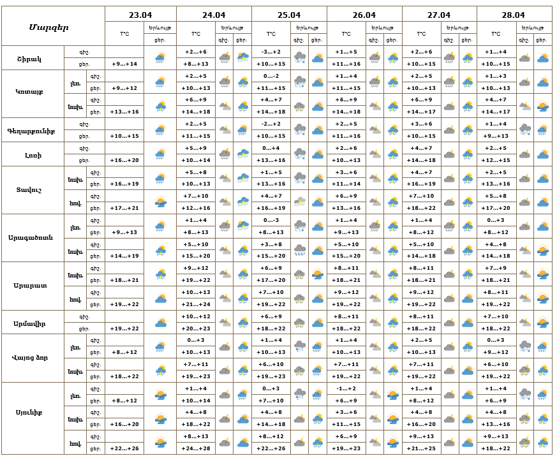Click Լոռի daytime weather icon for 26.04
The image size is (557, 456).
[x=393, y=154]
